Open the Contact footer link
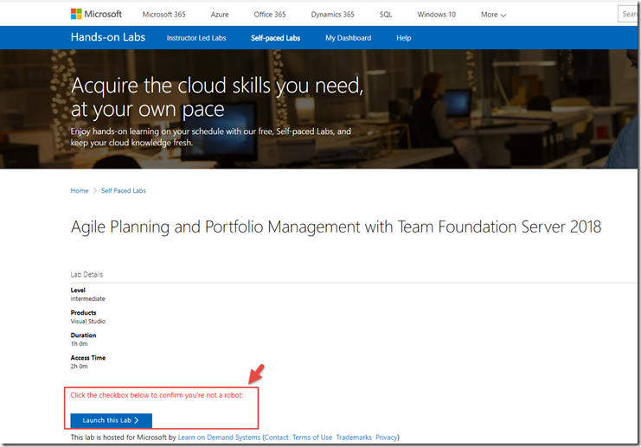 coord(277,437)
